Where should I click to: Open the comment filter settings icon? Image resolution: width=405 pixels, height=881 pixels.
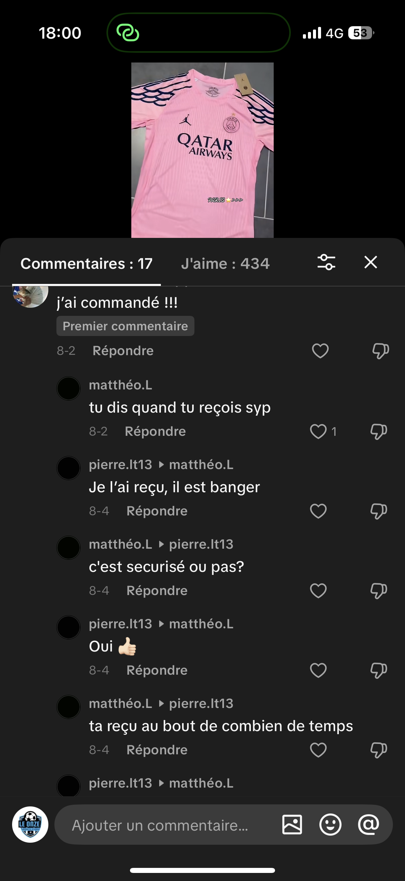click(x=326, y=262)
